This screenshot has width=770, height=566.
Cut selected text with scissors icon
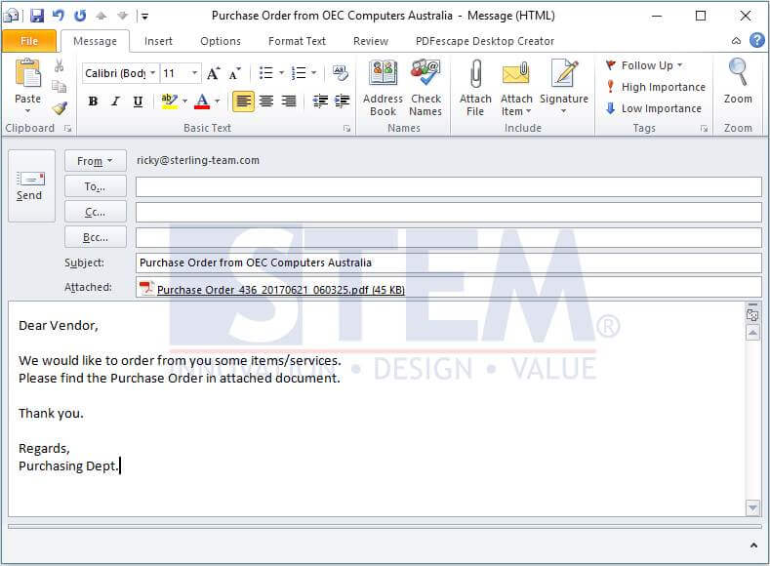(59, 65)
